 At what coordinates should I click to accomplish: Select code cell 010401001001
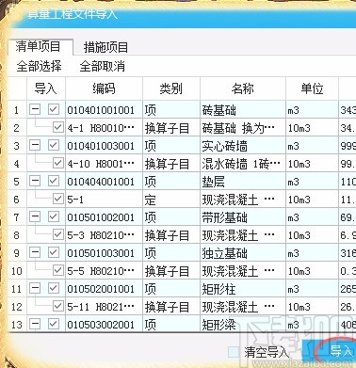(104, 110)
